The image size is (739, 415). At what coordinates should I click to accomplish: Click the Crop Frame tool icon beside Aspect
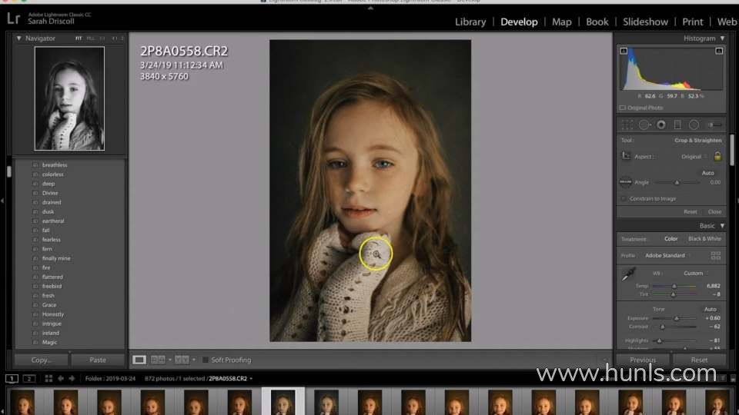[626, 156]
